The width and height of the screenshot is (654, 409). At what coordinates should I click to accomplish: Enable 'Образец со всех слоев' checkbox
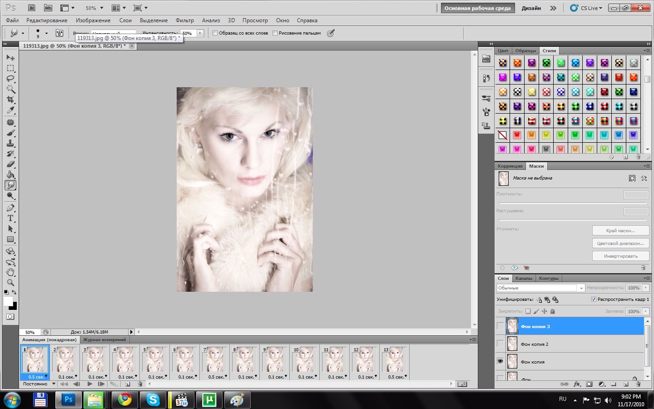[x=215, y=33]
